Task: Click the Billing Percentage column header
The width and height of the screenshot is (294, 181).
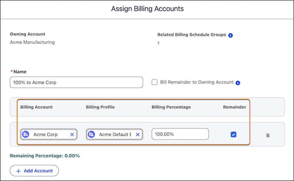Action: [x=171, y=107]
